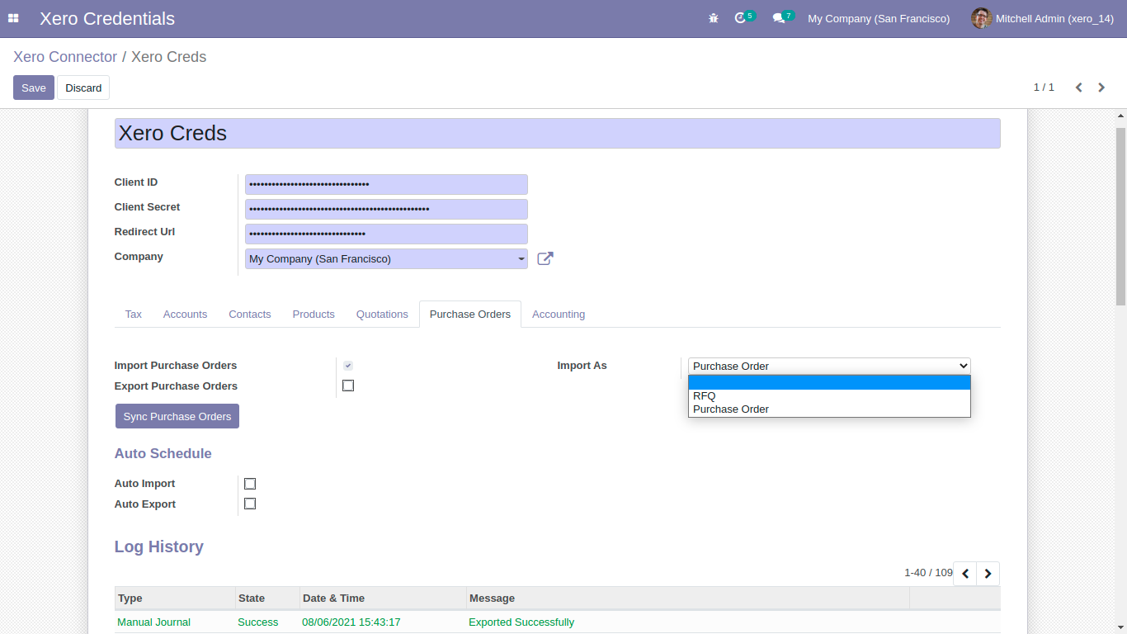
Task: Click the page vertical scrollbar
Action: coord(1120,215)
